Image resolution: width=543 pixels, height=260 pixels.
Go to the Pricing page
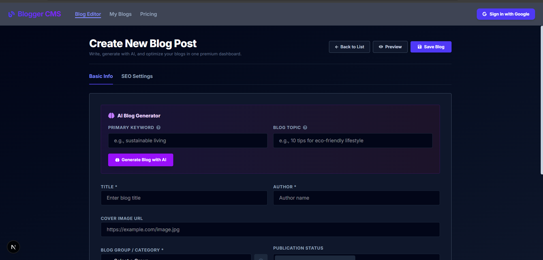click(x=148, y=14)
